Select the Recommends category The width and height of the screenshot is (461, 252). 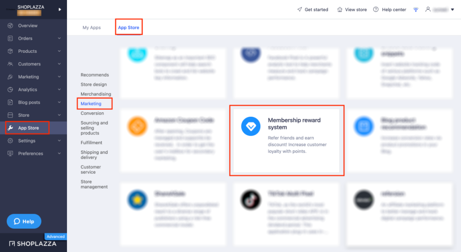95,75
